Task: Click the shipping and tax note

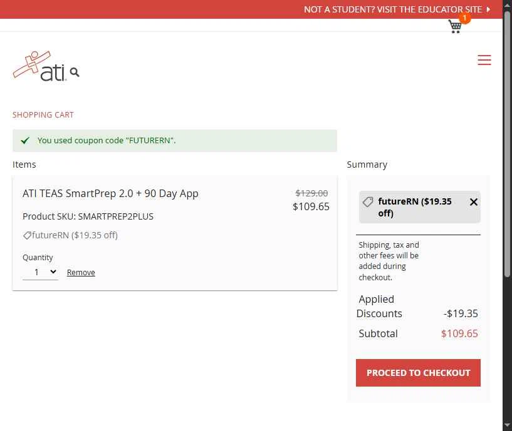Action: (389, 261)
